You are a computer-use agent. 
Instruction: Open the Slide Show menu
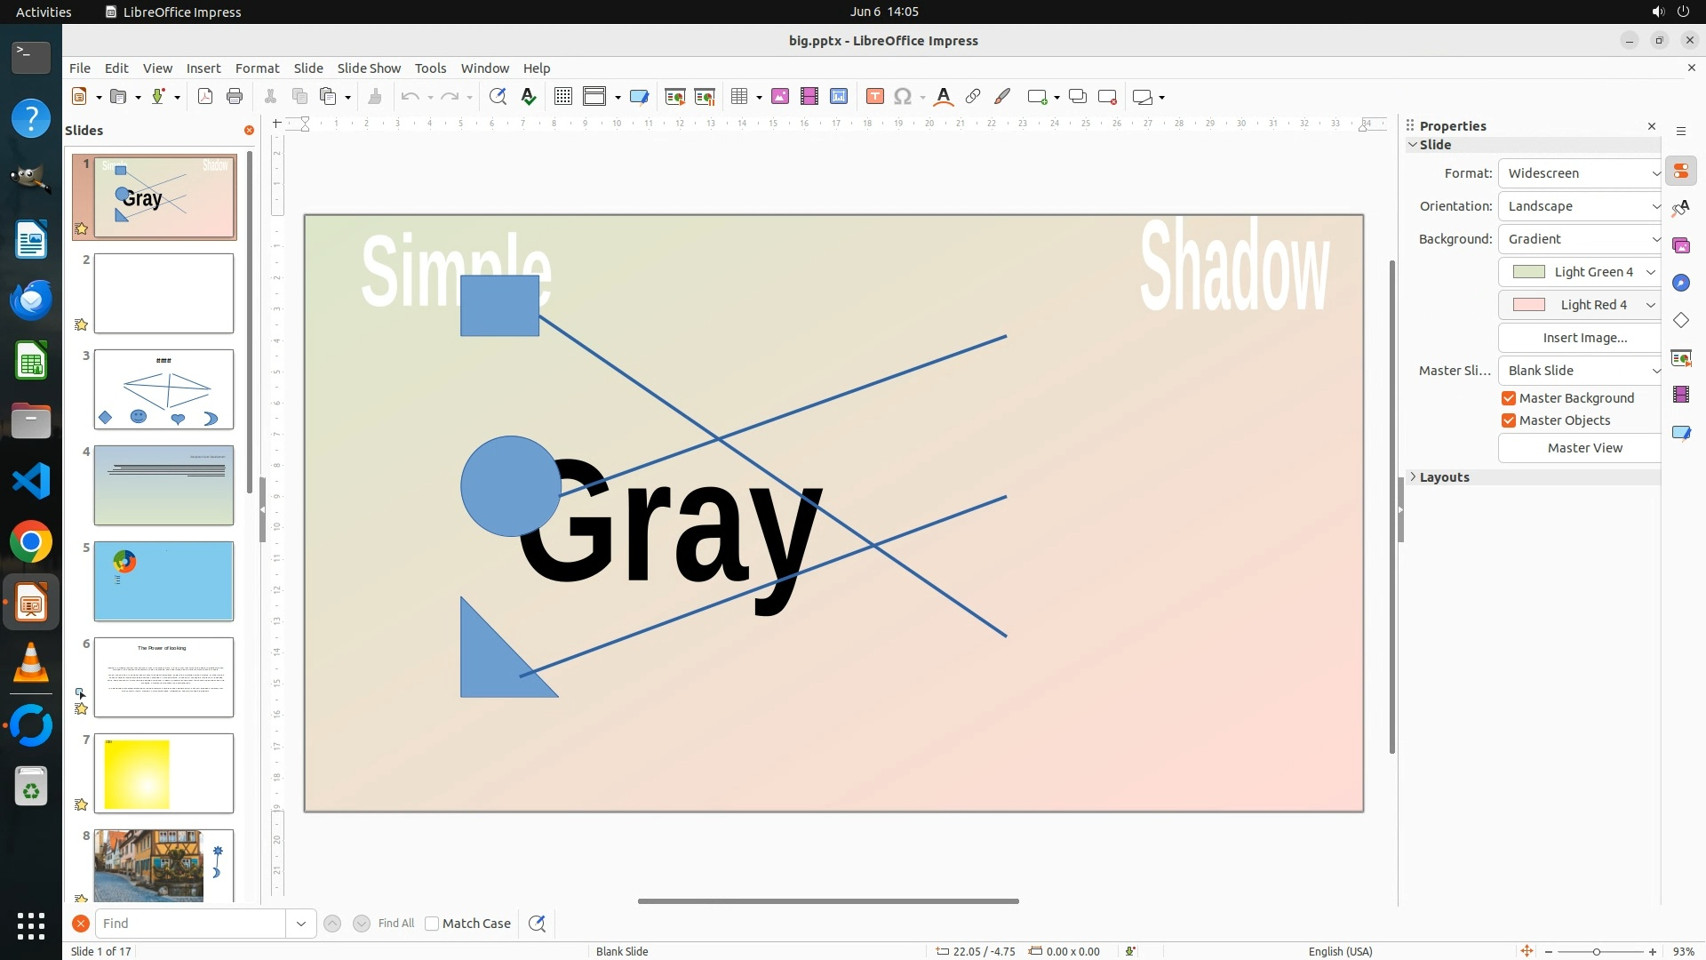[x=369, y=68]
